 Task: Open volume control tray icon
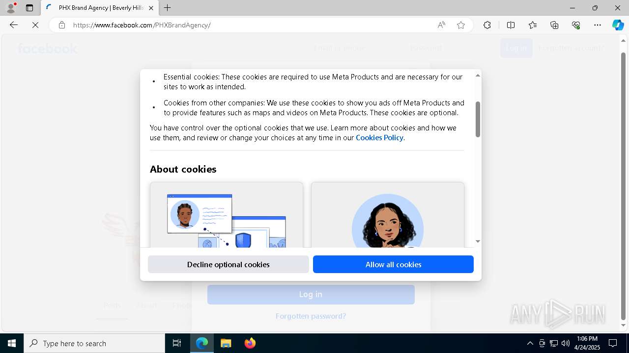[x=565, y=343]
